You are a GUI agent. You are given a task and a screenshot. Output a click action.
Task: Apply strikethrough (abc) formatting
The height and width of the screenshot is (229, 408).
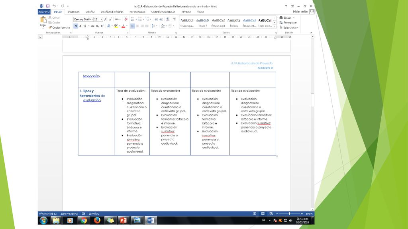92,26
